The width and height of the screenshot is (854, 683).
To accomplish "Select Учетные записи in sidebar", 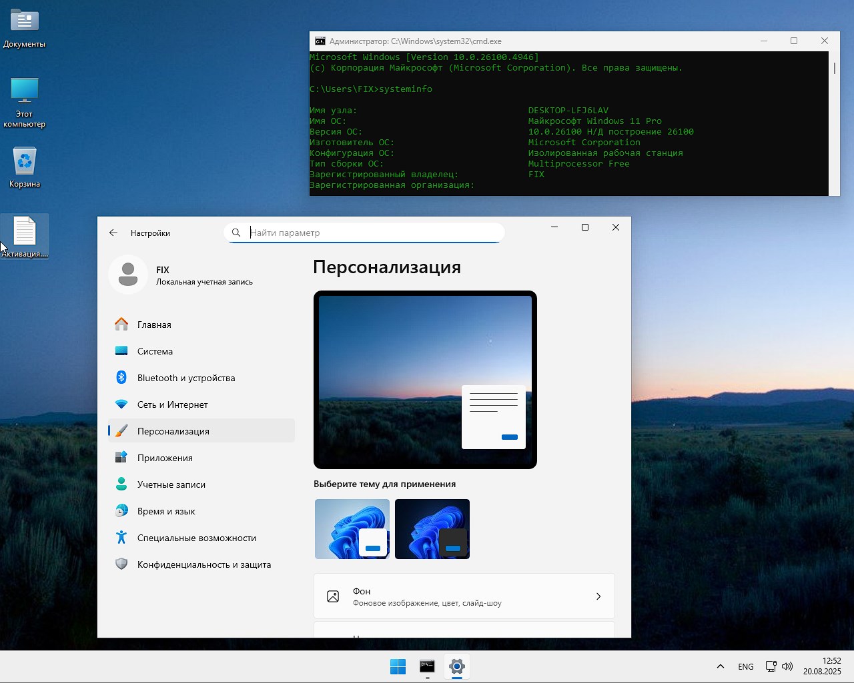I will 201,484.
